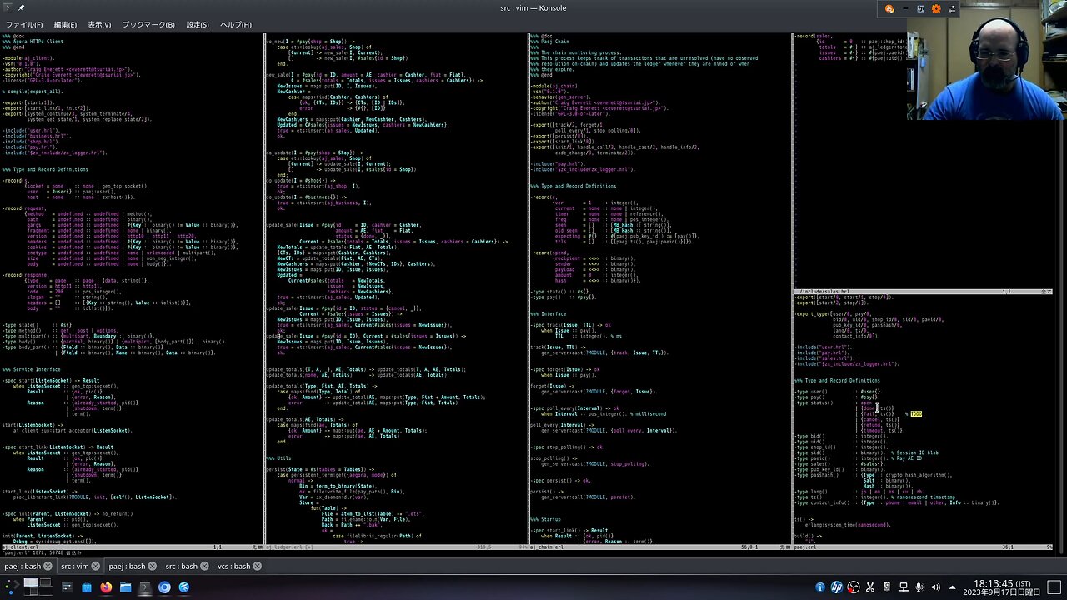The image size is (1067, 600).
Task: Toggle the microphone tray icon
Action: coord(919,587)
